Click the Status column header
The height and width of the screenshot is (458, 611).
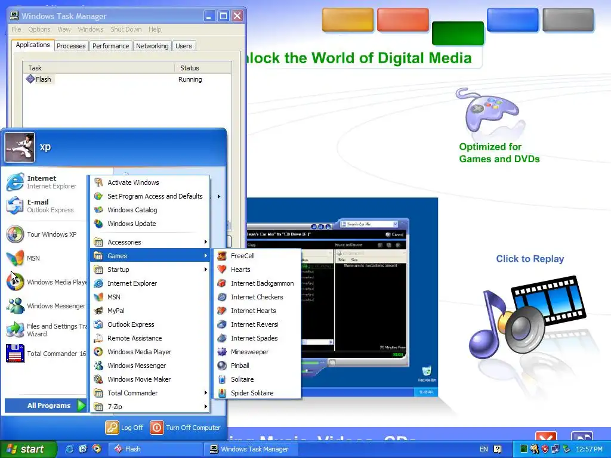(203, 68)
